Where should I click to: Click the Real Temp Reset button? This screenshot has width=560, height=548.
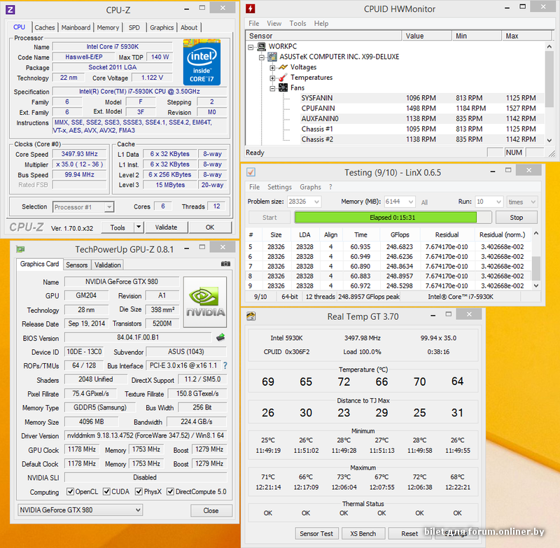tap(409, 534)
